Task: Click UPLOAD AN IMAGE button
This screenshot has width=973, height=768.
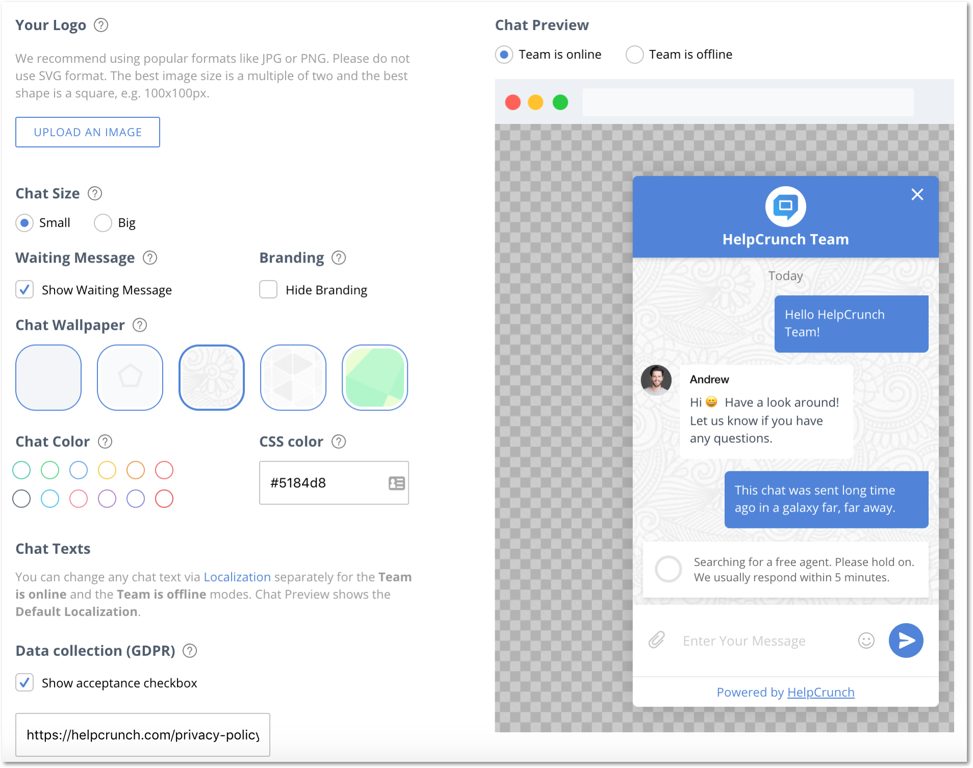Action: 88,132
